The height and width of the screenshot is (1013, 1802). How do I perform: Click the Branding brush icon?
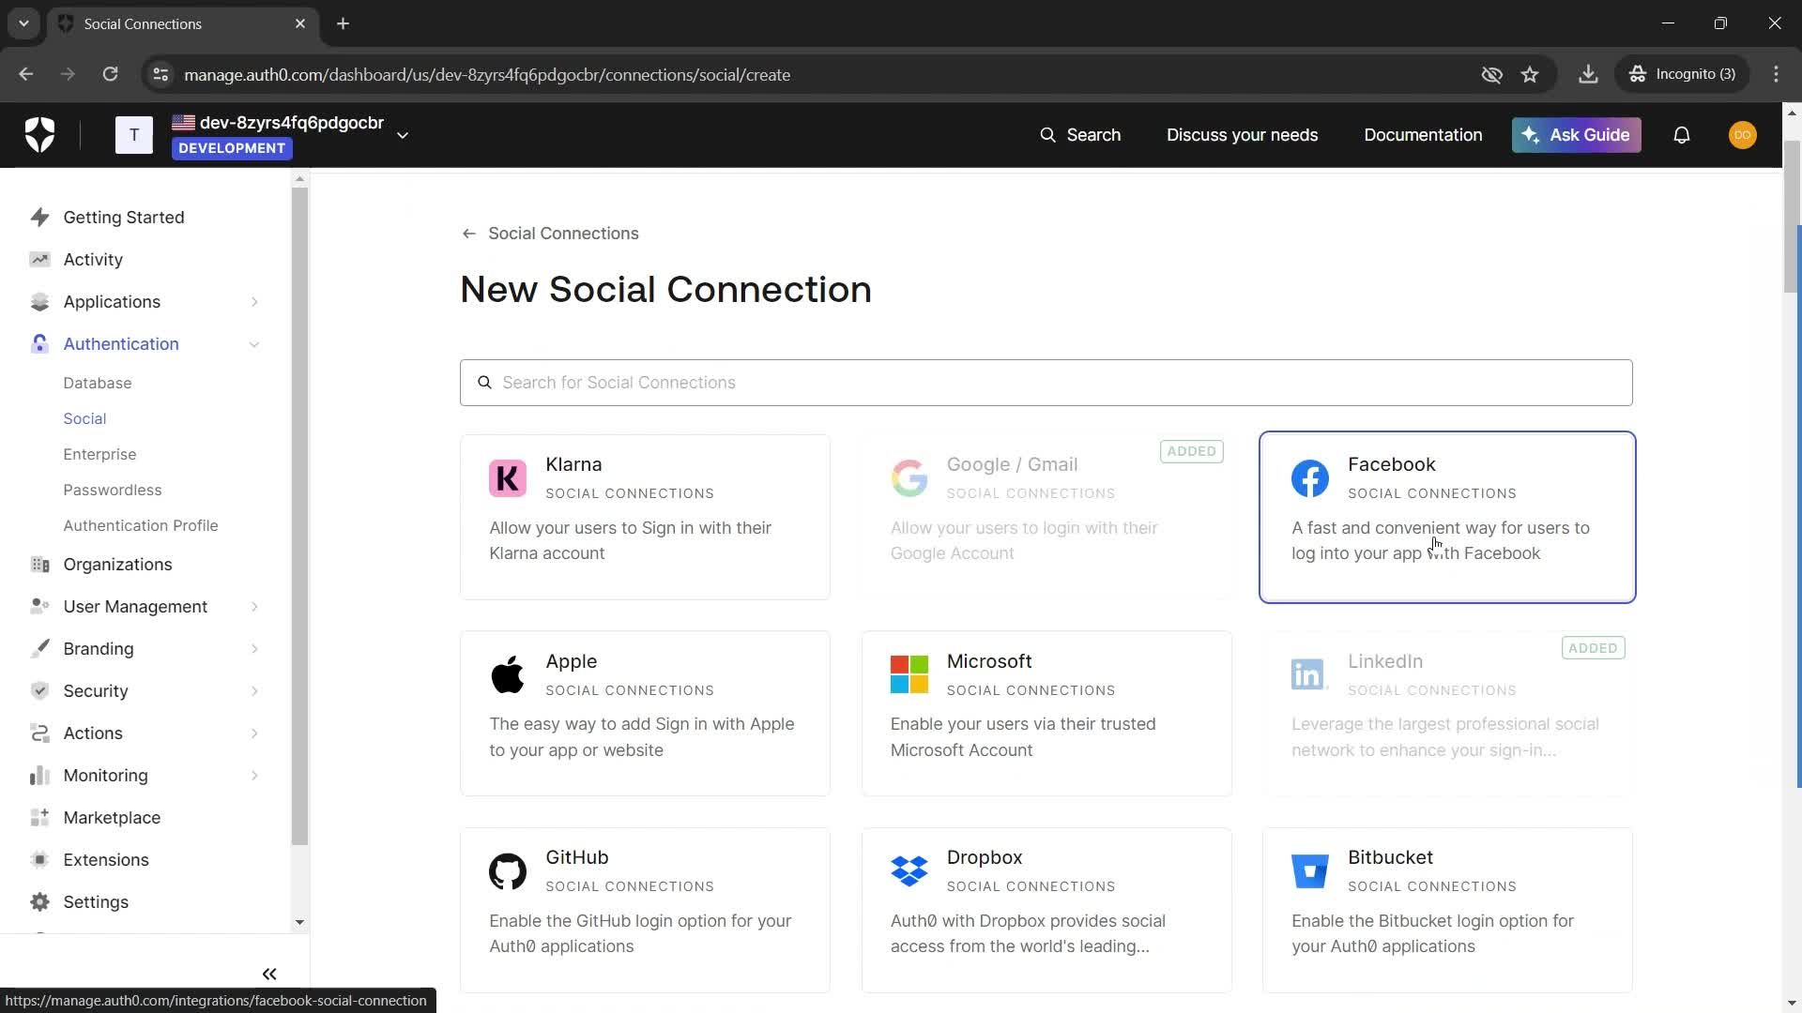[x=39, y=649]
